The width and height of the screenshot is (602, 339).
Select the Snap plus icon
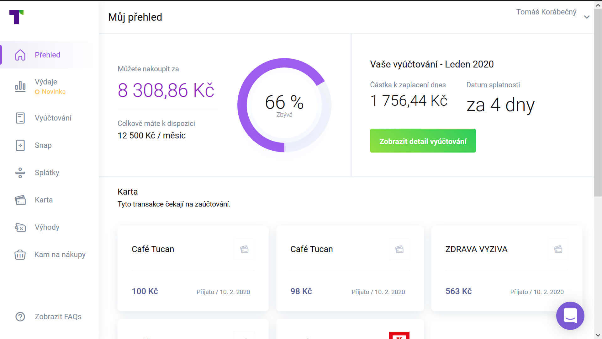coord(20,145)
